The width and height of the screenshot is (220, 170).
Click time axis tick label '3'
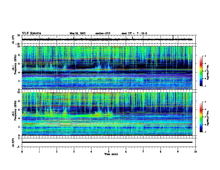[x=74, y=152]
